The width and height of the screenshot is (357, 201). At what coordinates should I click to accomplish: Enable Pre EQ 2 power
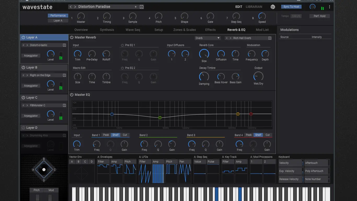click(122, 68)
